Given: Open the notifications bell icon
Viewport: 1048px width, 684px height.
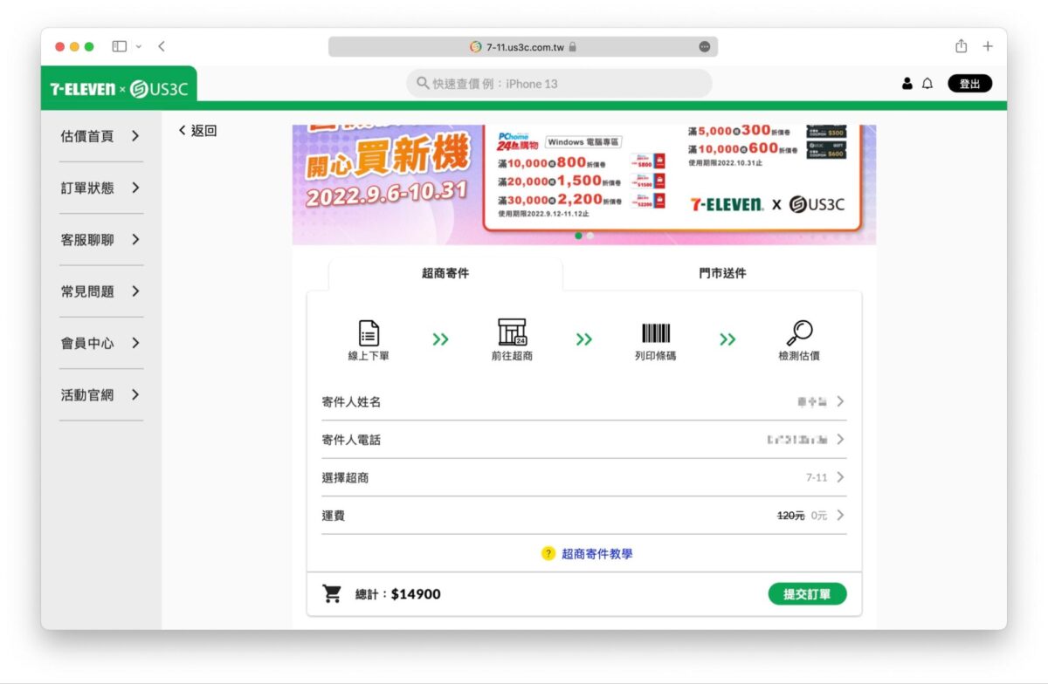Looking at the screenshot, I should [927, 84].
